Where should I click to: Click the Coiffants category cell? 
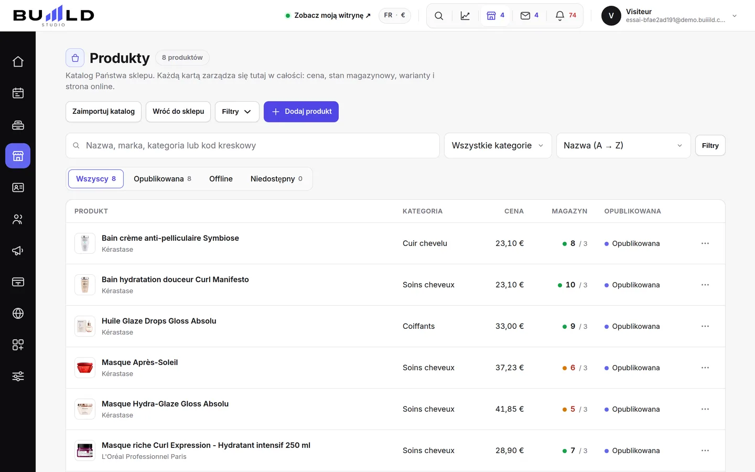coord(418,326)
